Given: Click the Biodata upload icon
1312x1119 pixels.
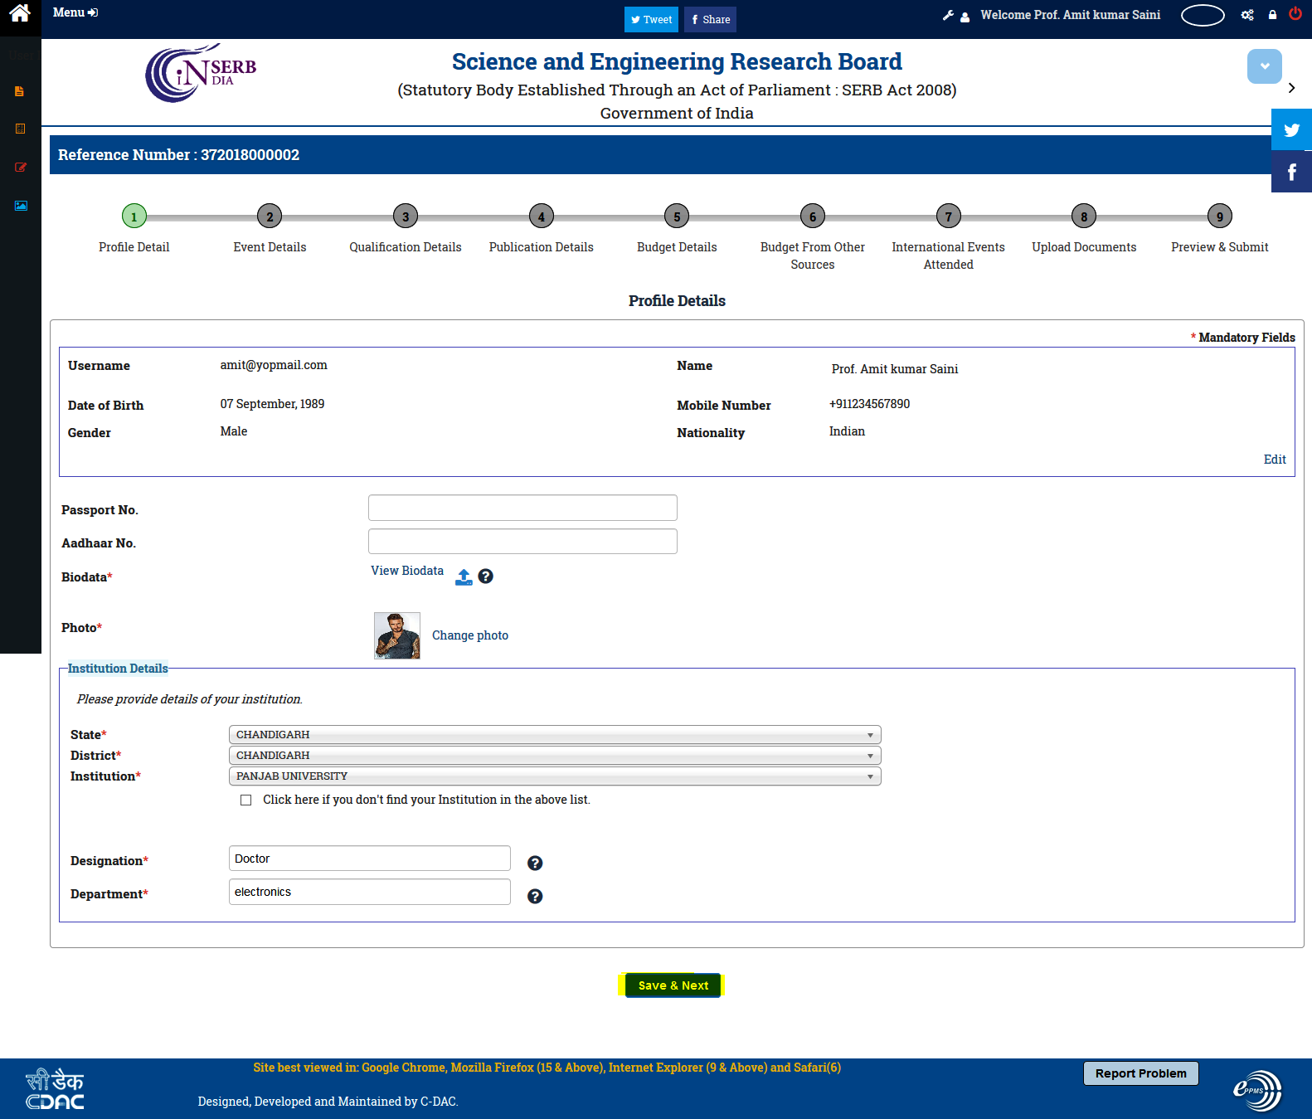Looking at the screenshot, I should (464, 577).
